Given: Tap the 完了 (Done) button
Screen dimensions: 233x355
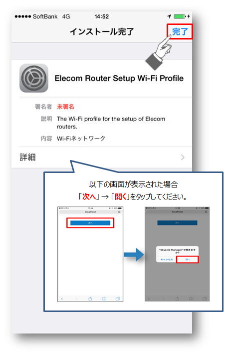Looking at the screenshot, I should (180, 31).
